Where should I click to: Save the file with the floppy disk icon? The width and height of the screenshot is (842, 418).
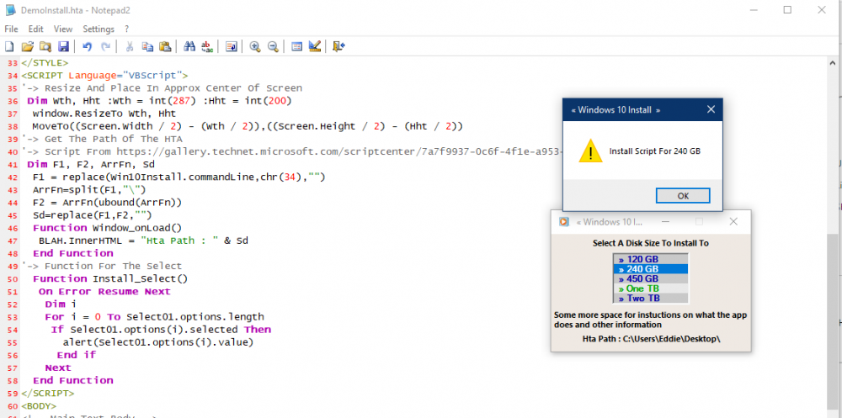pyautogui.click(x=63, y=46)
